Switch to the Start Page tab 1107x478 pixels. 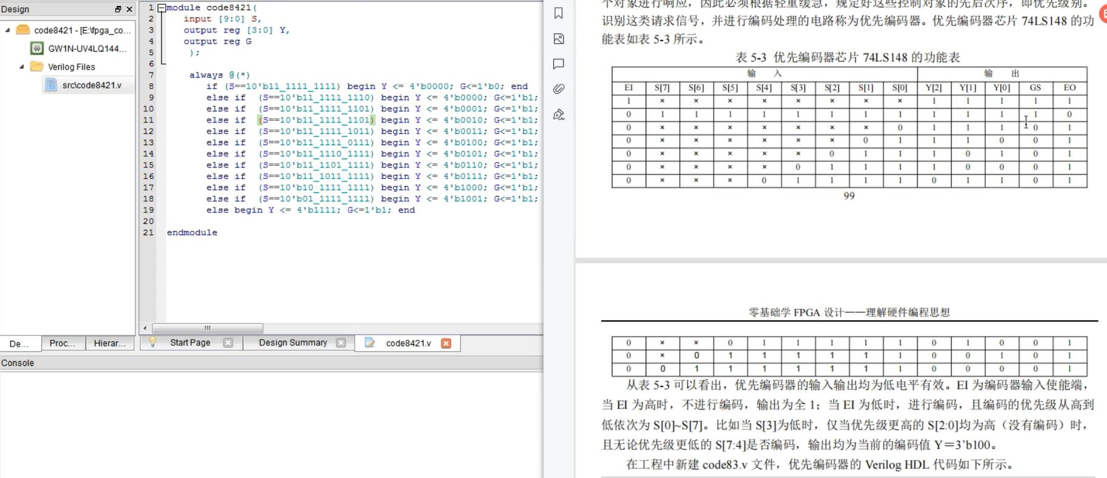190,343
